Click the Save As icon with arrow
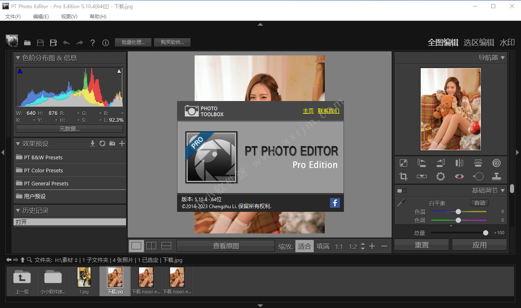This screenshot has width=521, height=308. pos(53,42)
